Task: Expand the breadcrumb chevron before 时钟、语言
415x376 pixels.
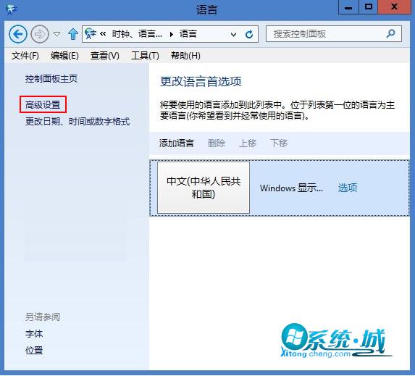Action: tap(103, 34)
